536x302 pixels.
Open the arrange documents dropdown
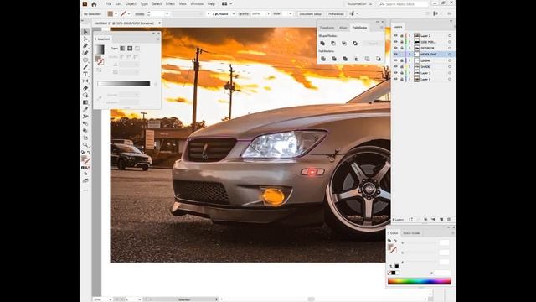227,3
